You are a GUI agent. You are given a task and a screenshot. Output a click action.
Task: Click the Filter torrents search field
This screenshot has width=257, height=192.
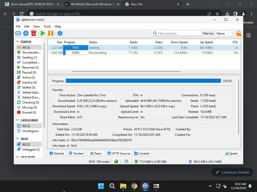point(176,33)
